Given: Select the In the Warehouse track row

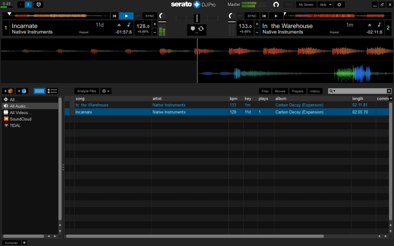Looking at the screenshot, I should click(x=227, y=105).
